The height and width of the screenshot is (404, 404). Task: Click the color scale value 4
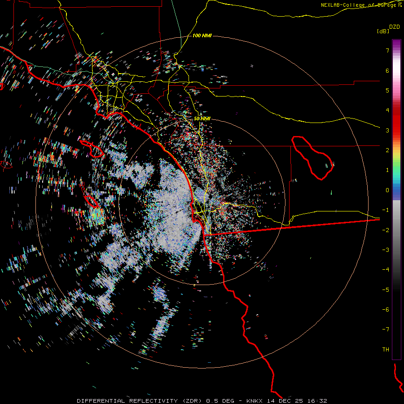(387, 110)
